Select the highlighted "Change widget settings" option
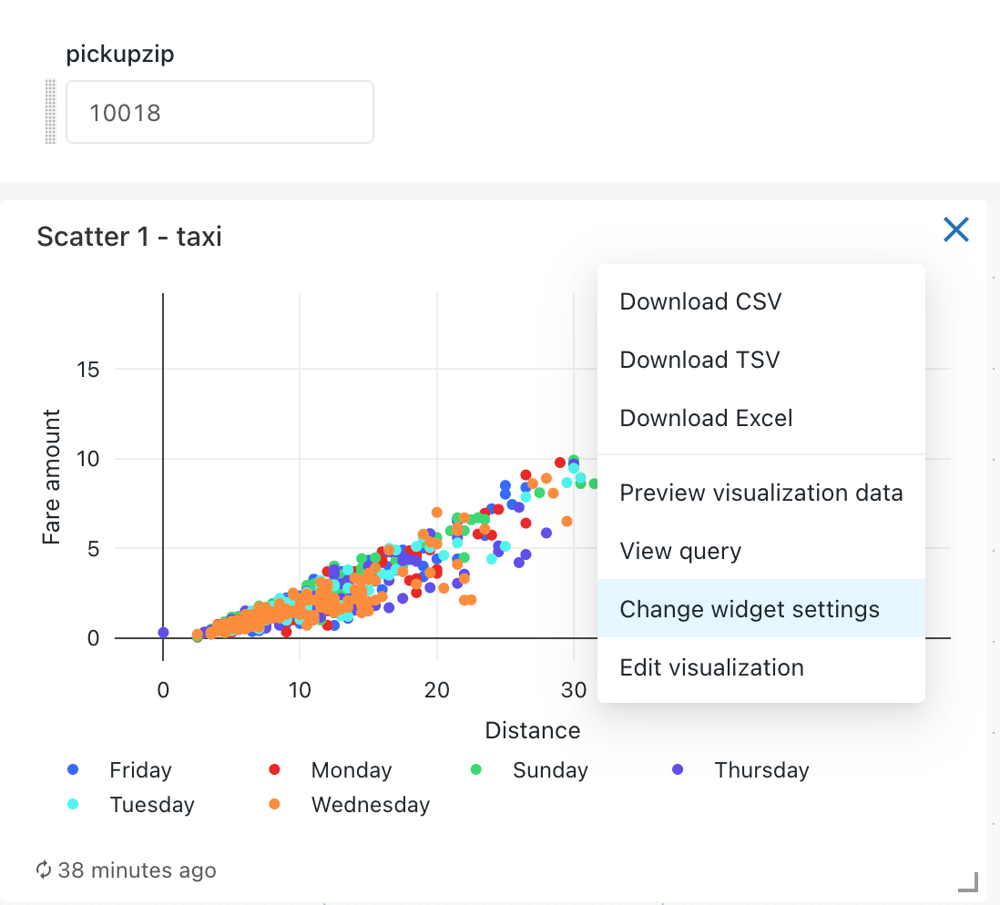 click(x=749, y=608)
